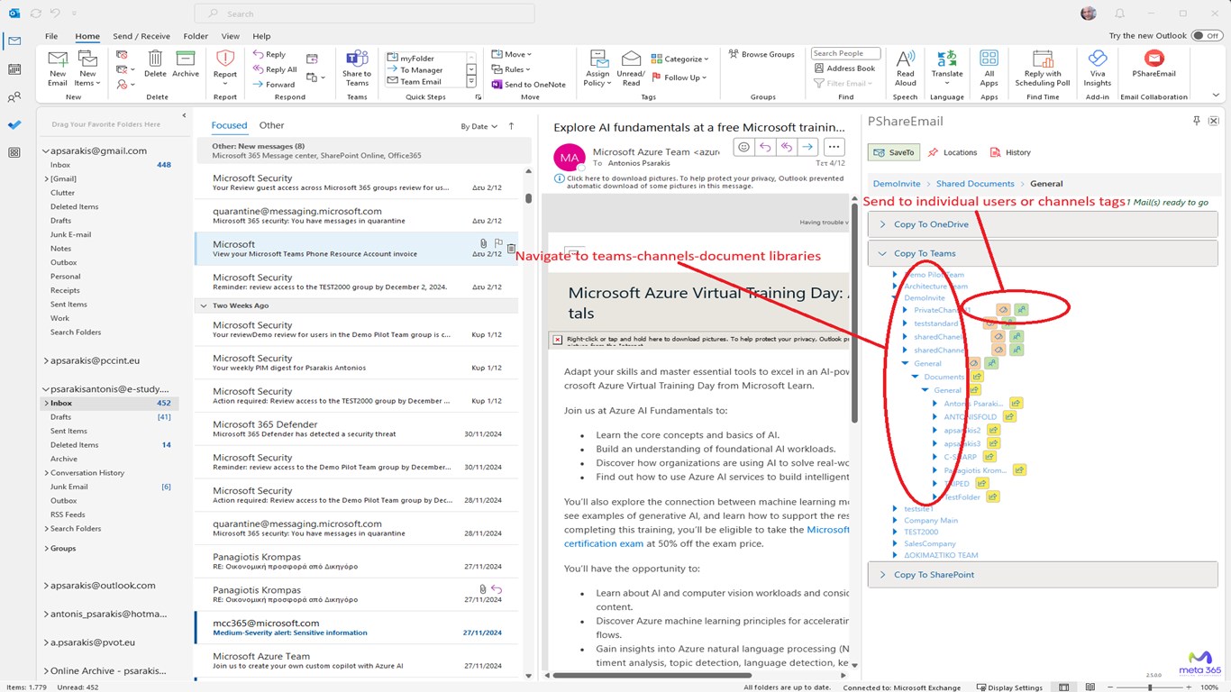
Task: Open People view in navigation bar
Action: coord(14,97)
